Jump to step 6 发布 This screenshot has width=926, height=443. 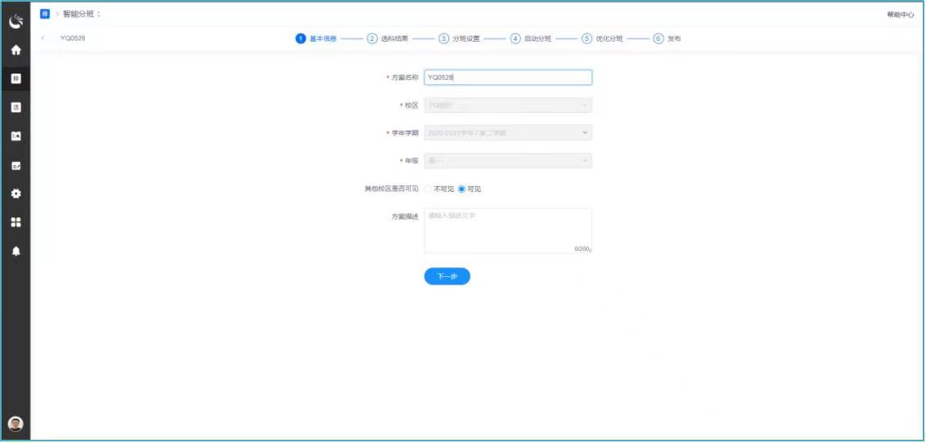(x=667, y=38)
